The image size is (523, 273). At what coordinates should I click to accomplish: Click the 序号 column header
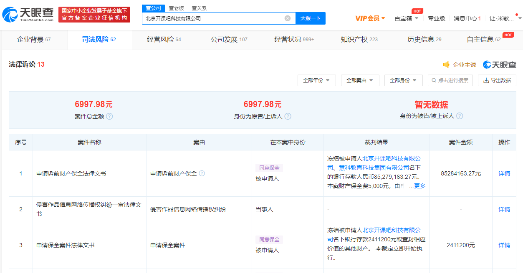pos(21,142)
